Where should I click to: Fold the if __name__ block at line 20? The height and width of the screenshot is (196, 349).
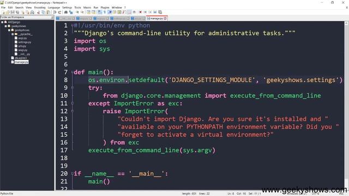[73, 174]
